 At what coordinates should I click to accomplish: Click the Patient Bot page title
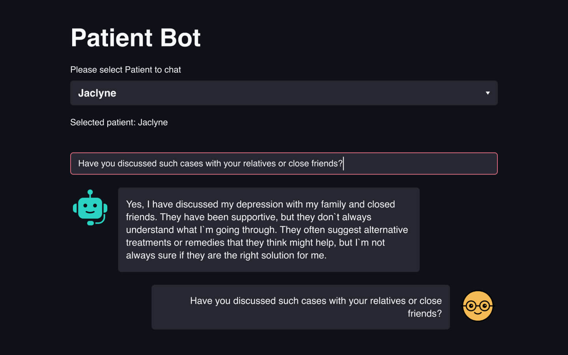coord(136,38)
